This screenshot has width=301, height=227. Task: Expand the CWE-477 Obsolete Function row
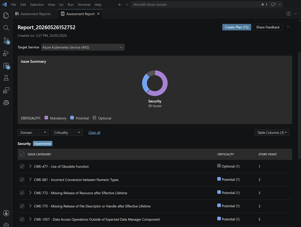point(30,166)
